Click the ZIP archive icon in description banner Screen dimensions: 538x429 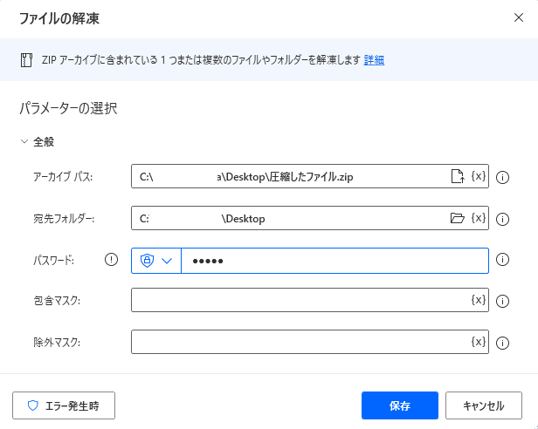[26, 60]
